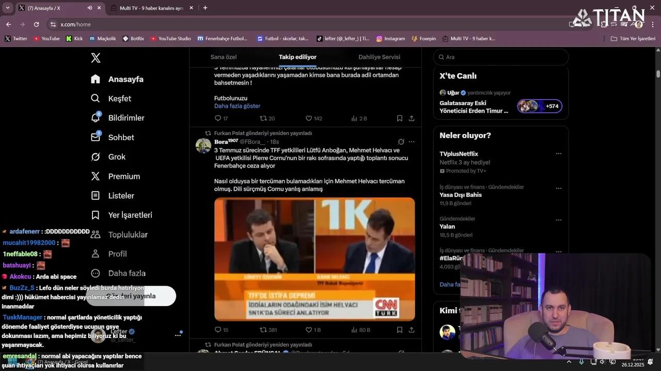Open Galatasaray Eski Yöneticisi live title
Viewport: 661px width, 371px height.
pyautogui.click(x=474, y=107)
